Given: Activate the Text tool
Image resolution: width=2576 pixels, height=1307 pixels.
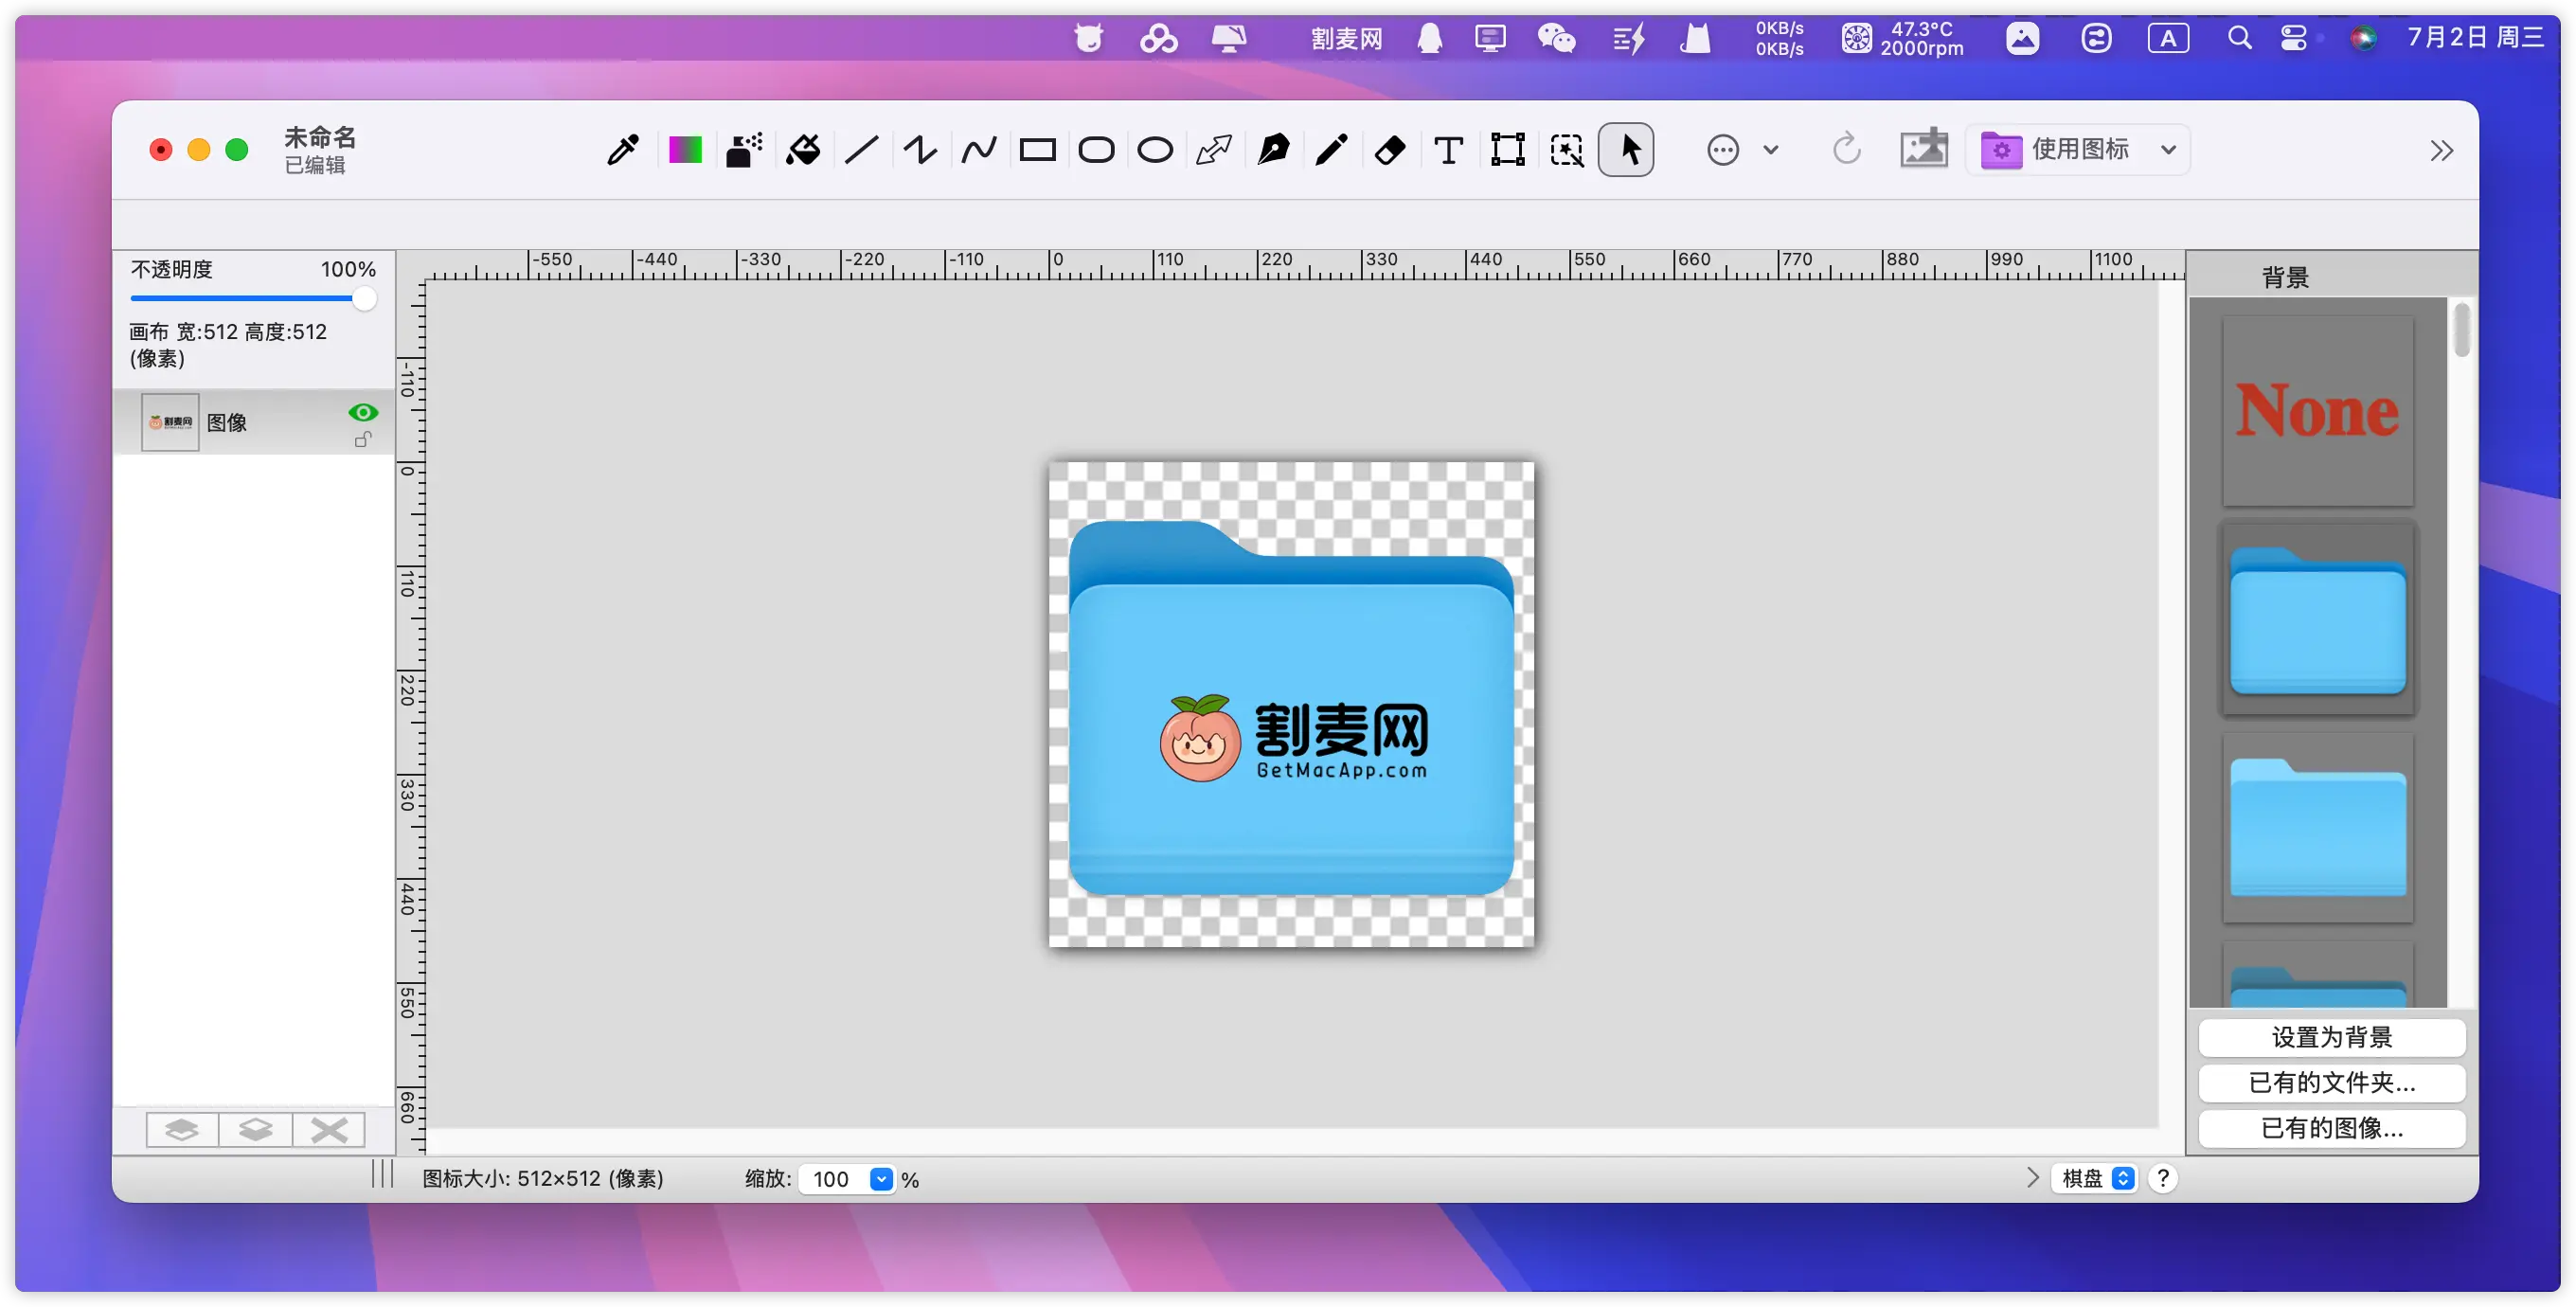Looking at the screenshot, I should (x=1448, y=150).
